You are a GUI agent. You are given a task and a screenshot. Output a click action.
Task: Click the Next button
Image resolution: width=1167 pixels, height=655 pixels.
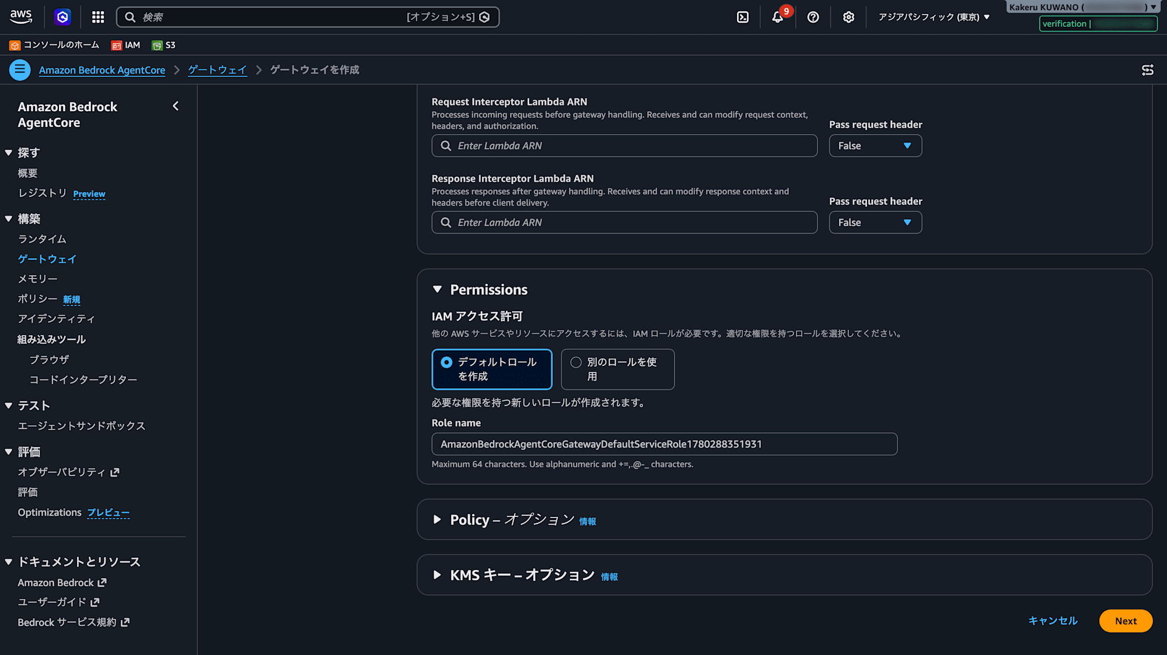1126,621
